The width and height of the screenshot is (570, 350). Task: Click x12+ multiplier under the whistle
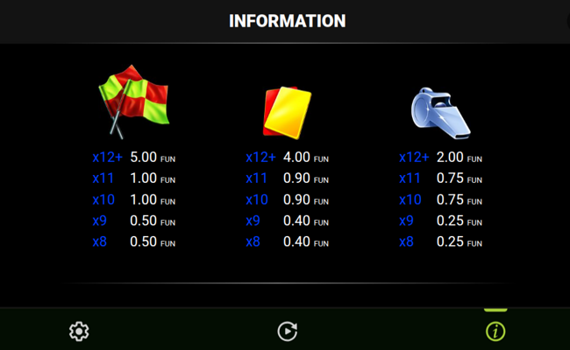[x=414, y=157]
